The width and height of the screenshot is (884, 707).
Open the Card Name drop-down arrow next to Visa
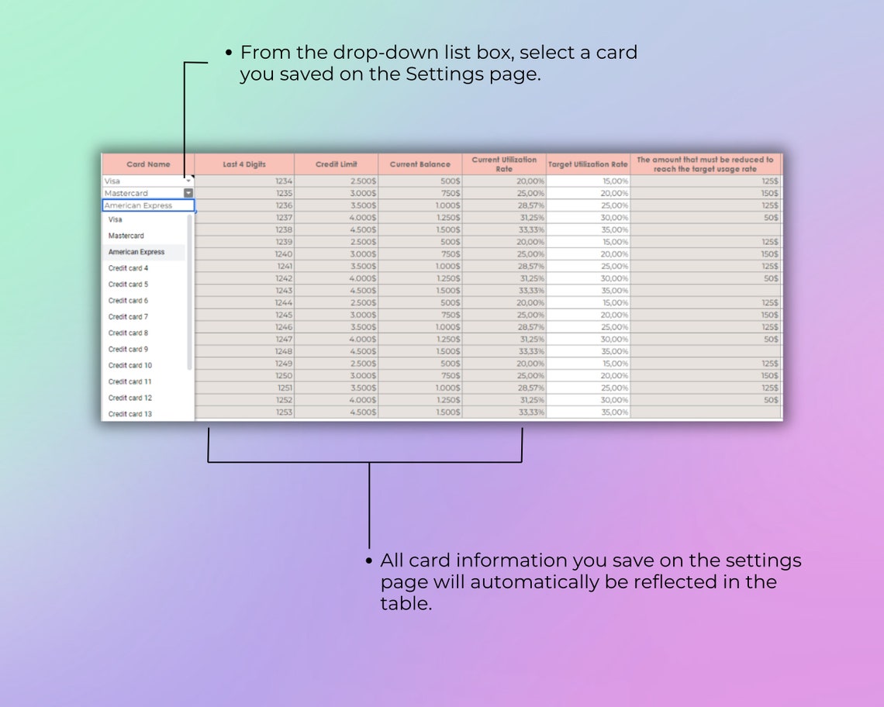[x=188, y=181]
